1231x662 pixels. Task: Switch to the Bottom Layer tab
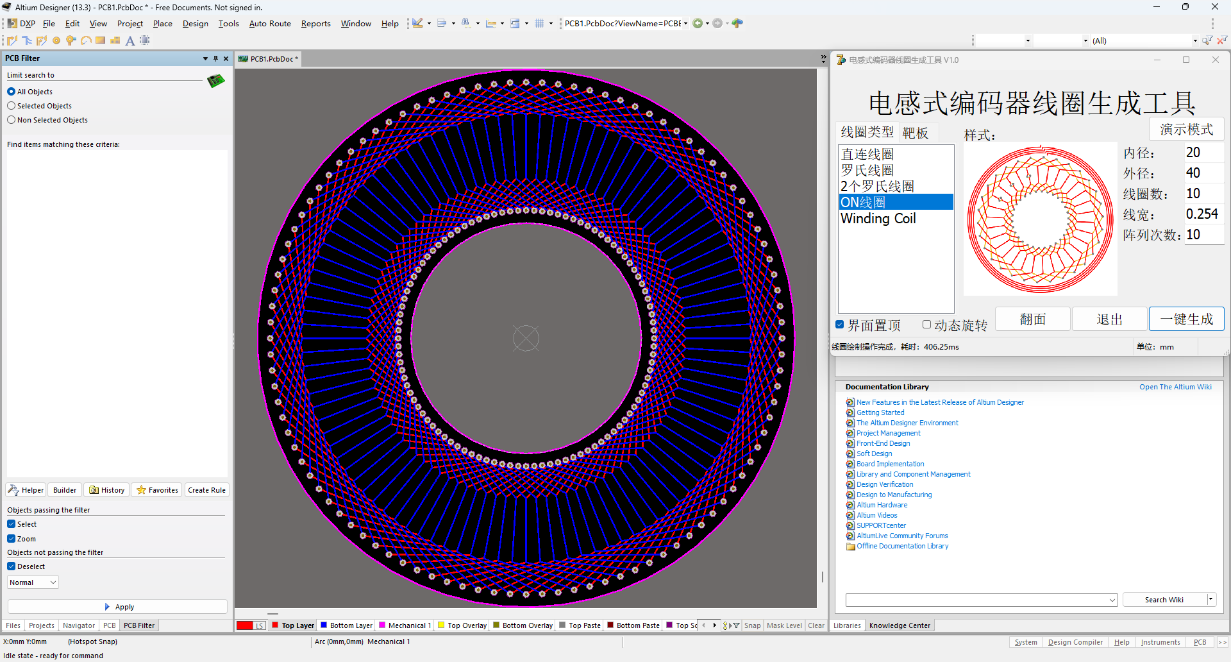[350, 625]
